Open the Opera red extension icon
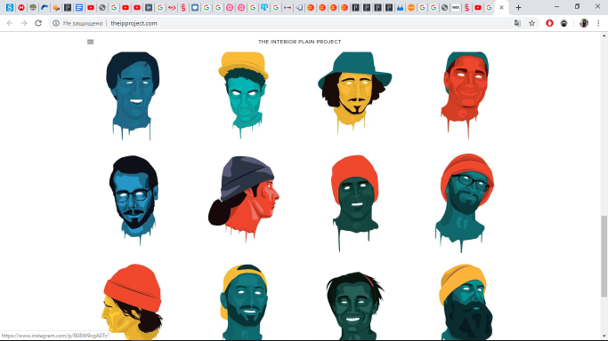The height and width of the screenshot is (341, 608). 549,23
